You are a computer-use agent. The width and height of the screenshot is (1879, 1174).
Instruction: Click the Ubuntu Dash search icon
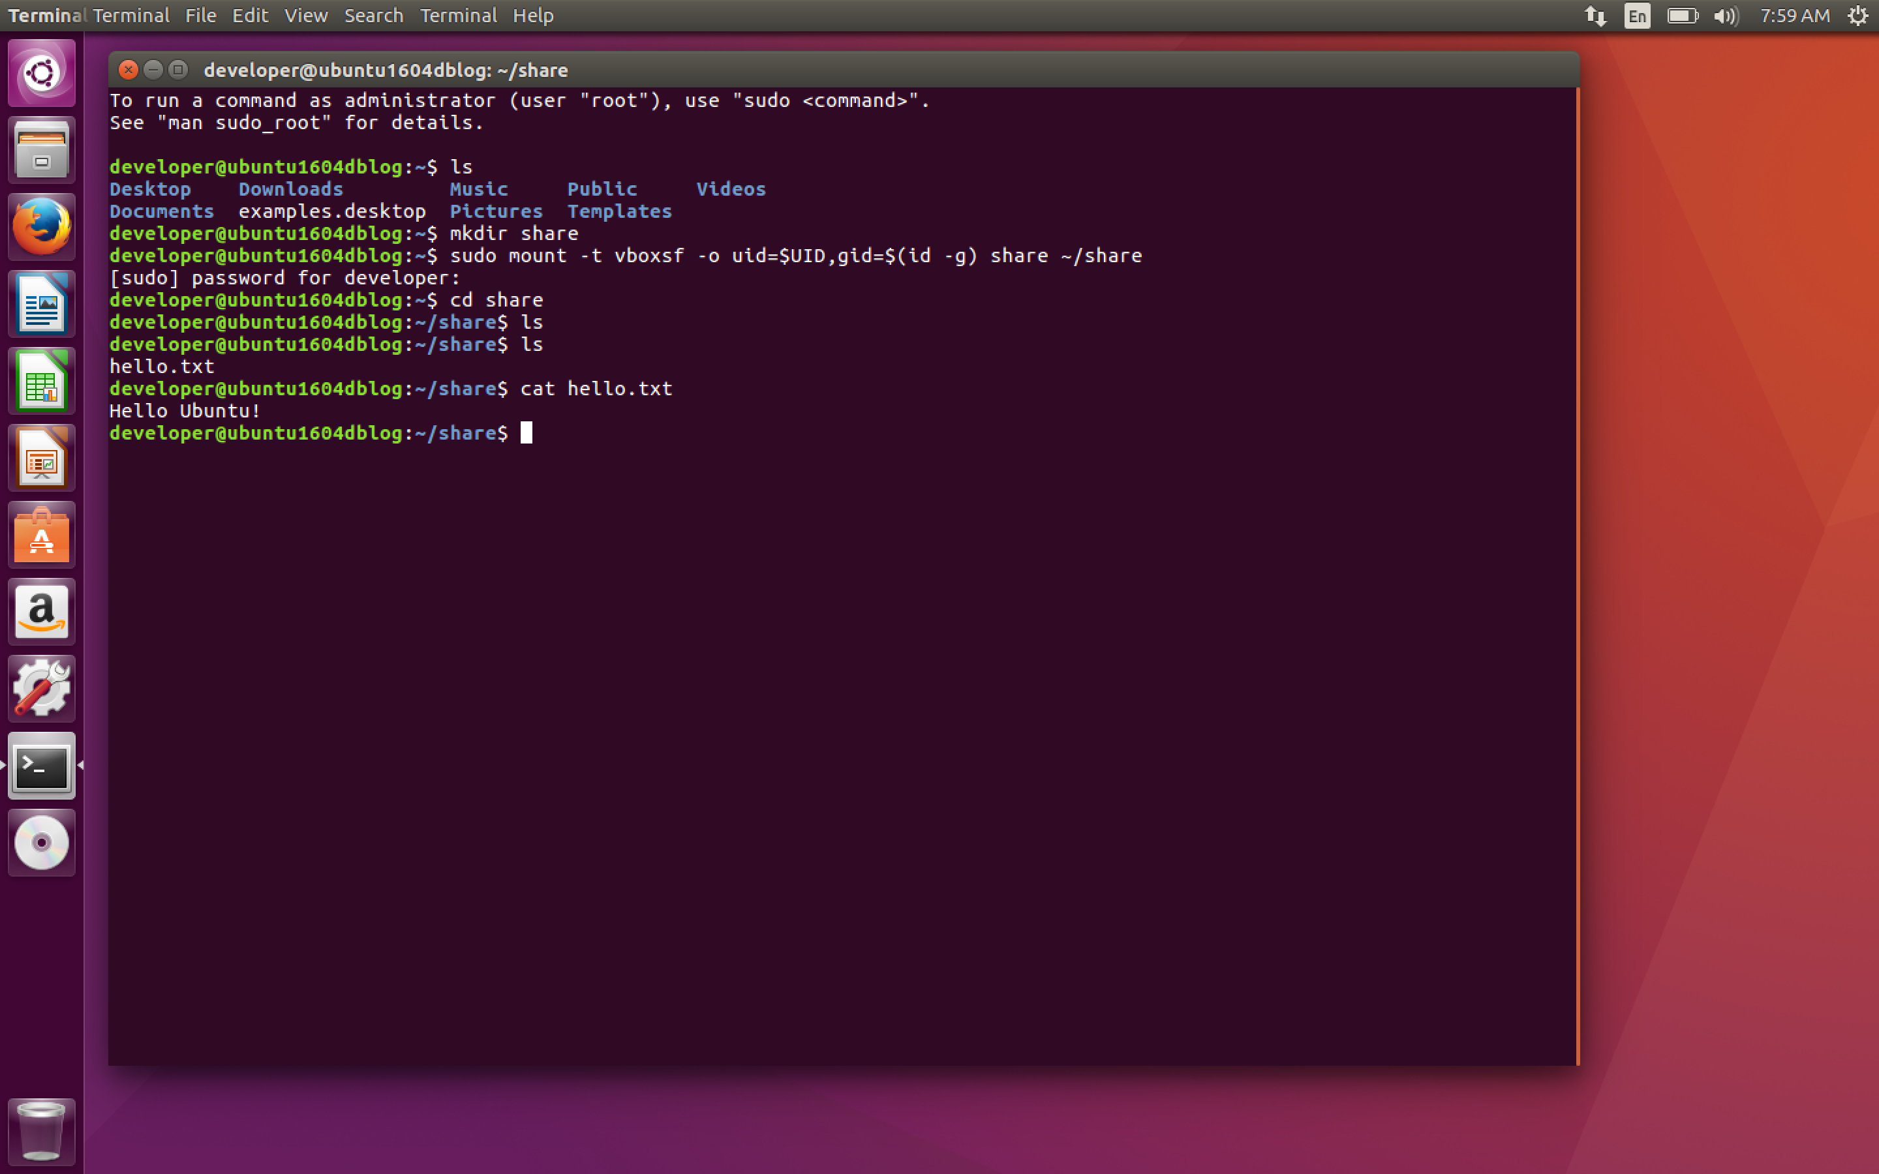tap(41, 73)
